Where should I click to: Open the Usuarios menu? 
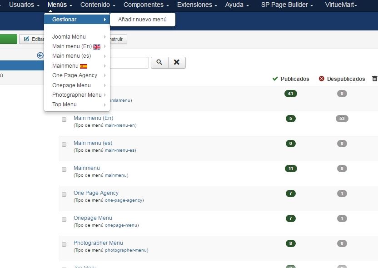24,5
